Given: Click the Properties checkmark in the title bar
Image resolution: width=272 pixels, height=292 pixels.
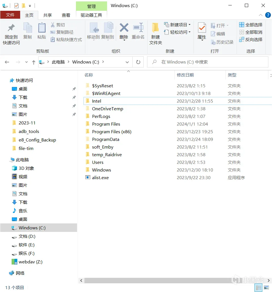Looking at the screenshot, I should pyautogui.click(x=16, y=6).
